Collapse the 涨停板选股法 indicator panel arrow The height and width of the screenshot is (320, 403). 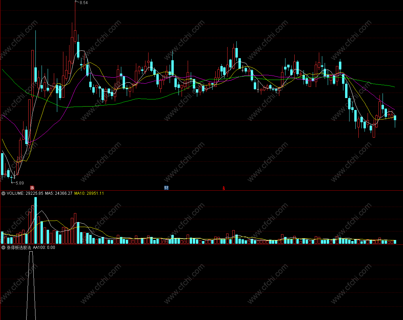tap(3, 247)
